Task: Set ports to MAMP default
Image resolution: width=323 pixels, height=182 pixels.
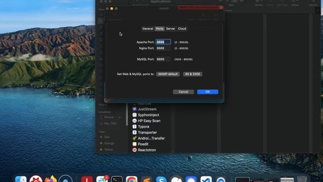Action: pyautogui.click(x=168, y=74)
